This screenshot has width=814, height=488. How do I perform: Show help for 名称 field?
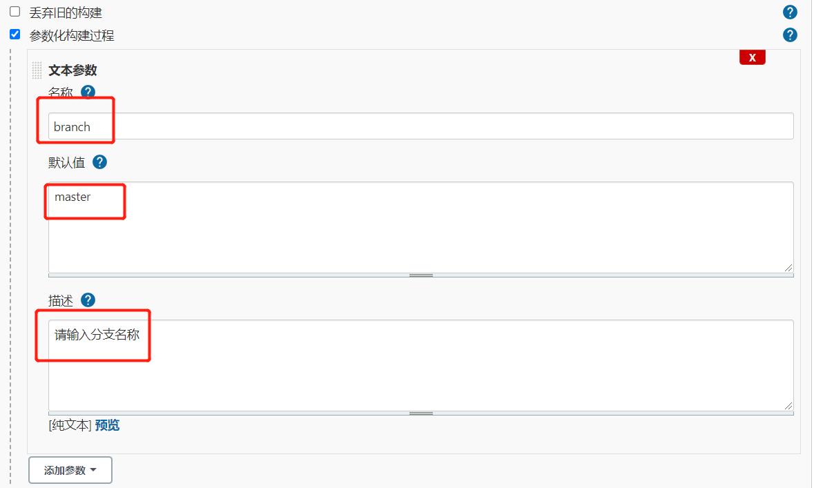point(88,92)
